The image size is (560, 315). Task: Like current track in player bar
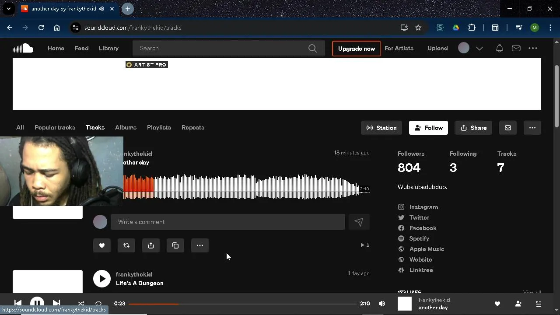click(x=497, y=304)
